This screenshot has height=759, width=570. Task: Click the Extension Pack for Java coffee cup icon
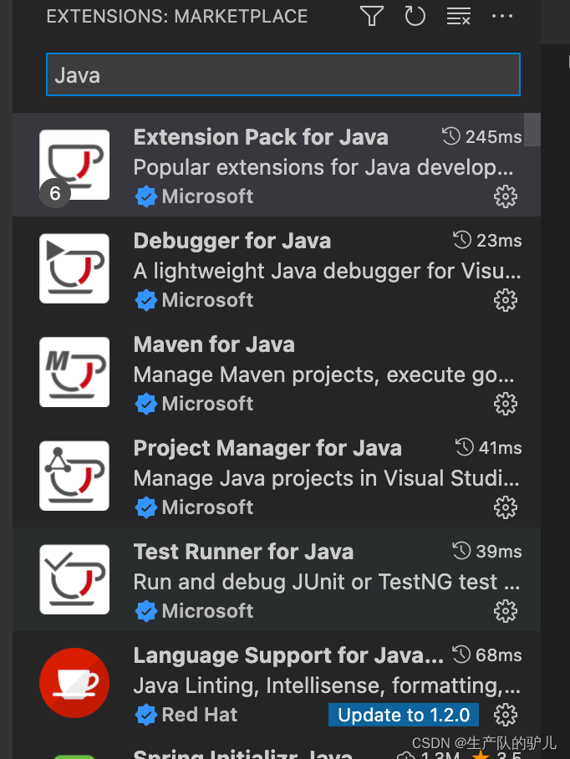tap(74, 164)
